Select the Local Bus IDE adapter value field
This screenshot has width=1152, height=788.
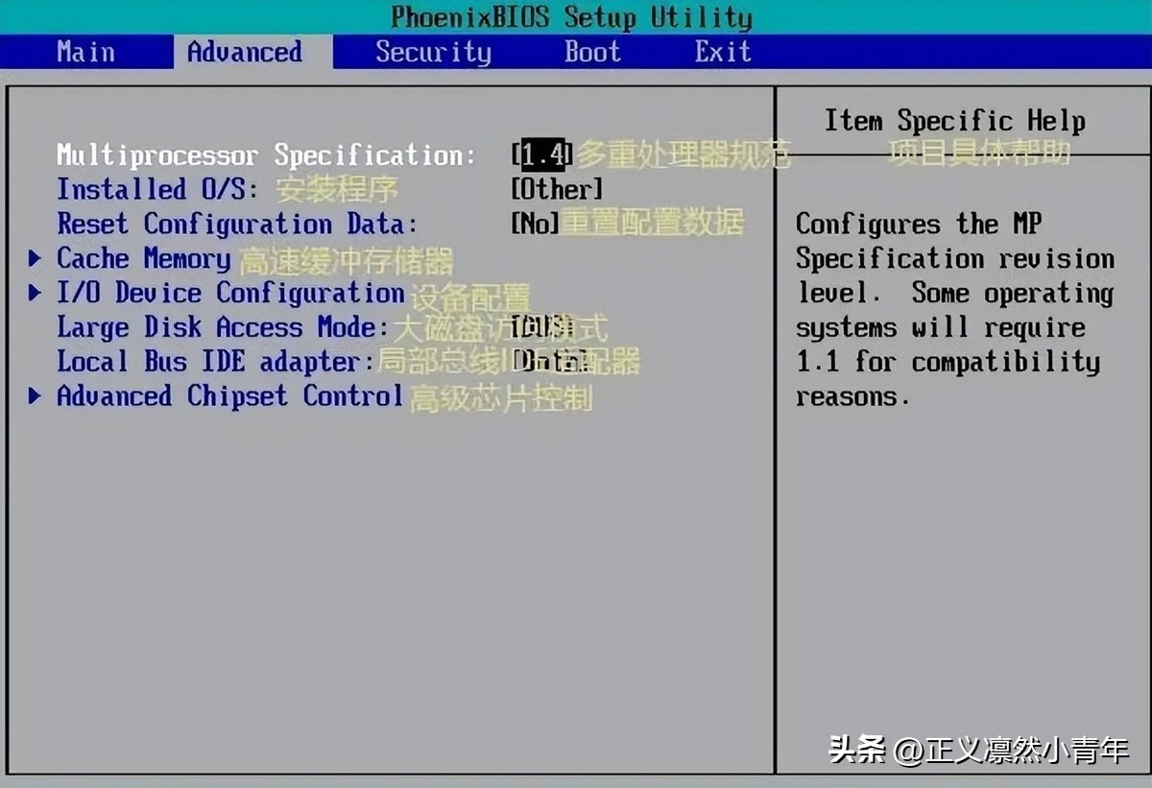(550, 362)
